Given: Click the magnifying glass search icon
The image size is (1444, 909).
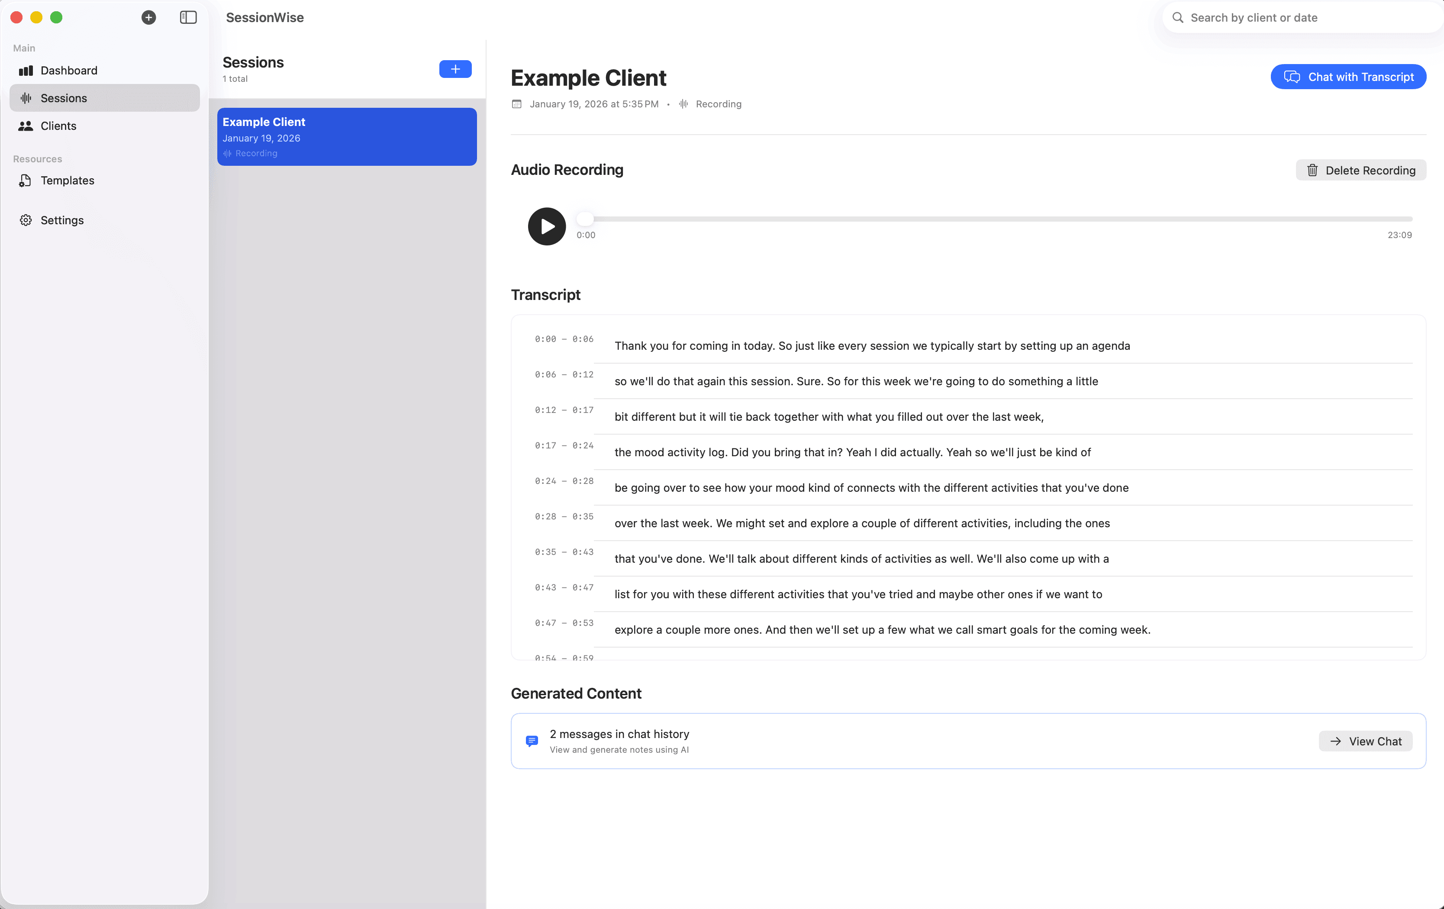Looking at the screenshot, I should pos(1177,17).
